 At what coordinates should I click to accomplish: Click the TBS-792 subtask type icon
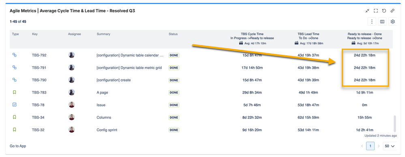[x=15, y=55]
